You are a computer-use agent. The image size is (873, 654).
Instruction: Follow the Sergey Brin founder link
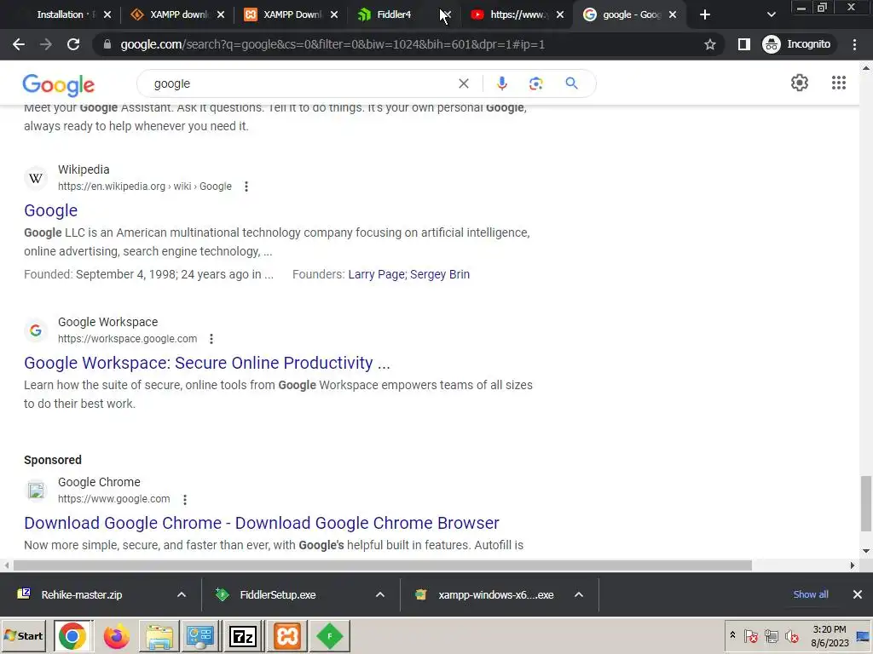click(440, 274)
